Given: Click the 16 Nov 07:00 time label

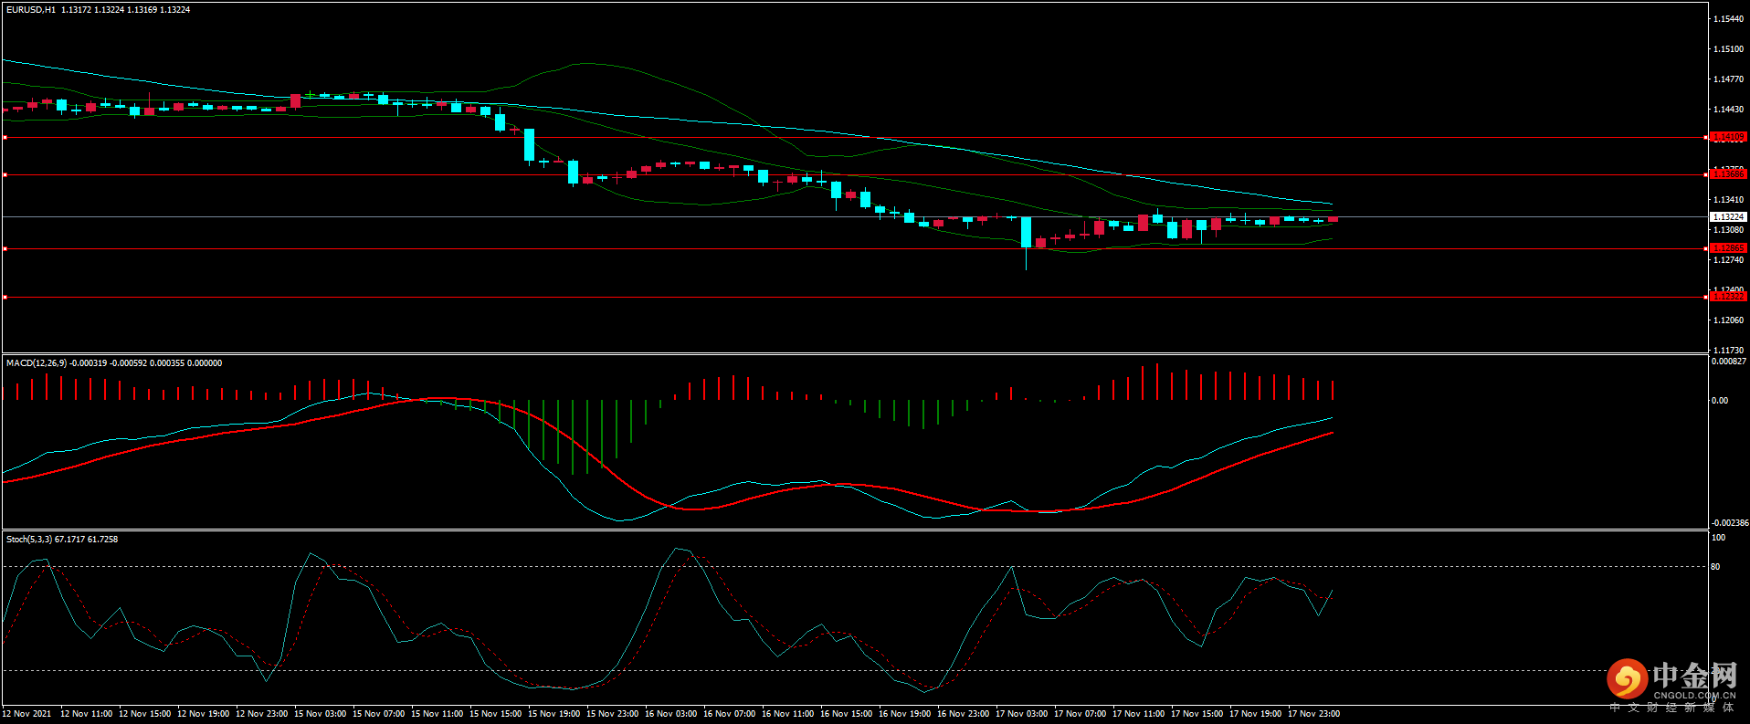Looking at the screenshot, I should 730,714.
